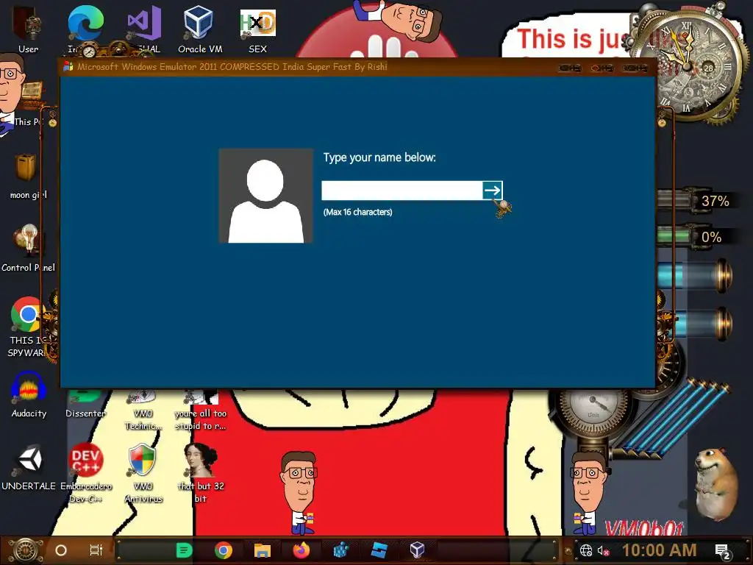Screen dimensions: 753x565
Task: Open the Control Panel desktop icon
Action: tap(28, 248)
